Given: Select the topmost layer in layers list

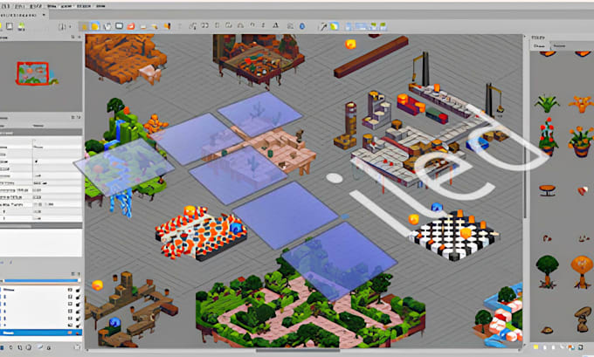Looking at the screenshot, I should 41,290.
